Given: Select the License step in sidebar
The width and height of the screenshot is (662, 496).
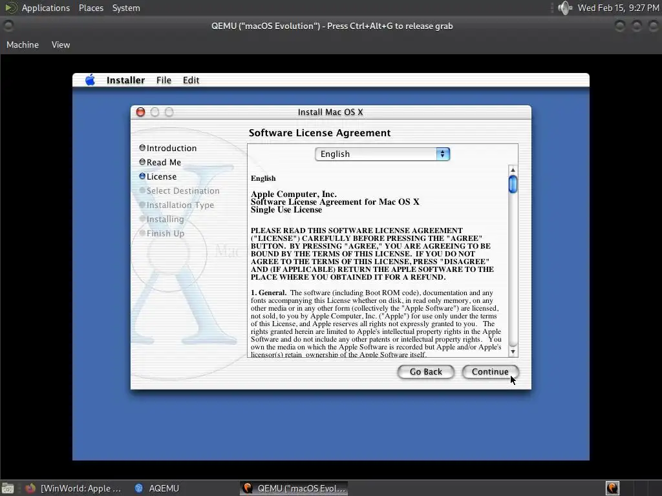Looking at the screenshot, I should coord(161,177).
